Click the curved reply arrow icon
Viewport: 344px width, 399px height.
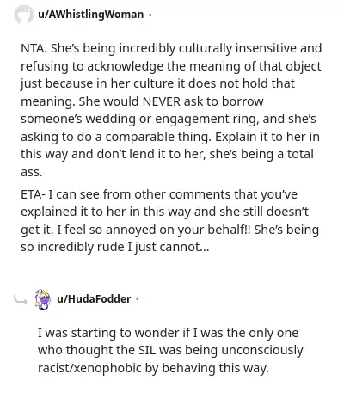pyautogui.click(x=21, y=300)
